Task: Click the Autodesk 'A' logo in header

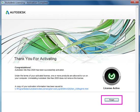Action: 7,12
